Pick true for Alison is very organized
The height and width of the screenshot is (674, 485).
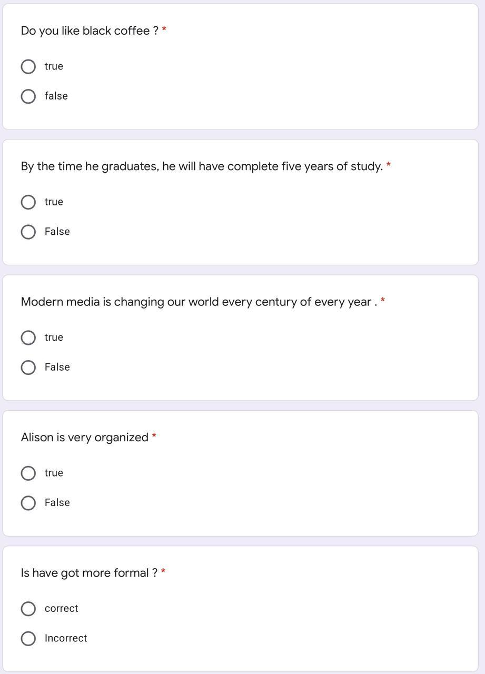click(x=28, y=473)
